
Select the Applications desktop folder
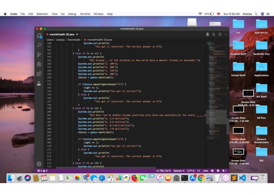[x=261, y=69]
